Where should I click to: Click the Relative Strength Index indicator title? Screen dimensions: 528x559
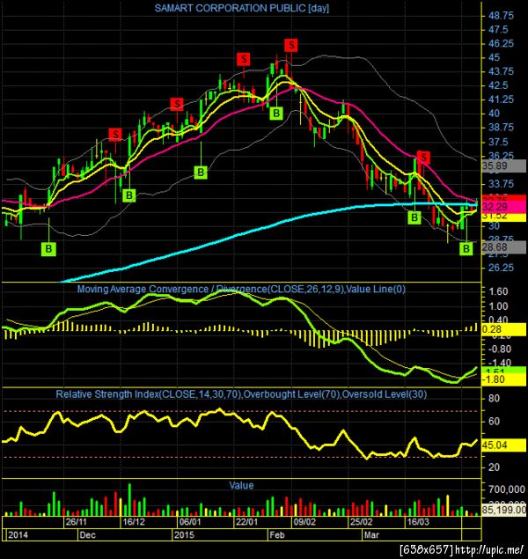241,394
